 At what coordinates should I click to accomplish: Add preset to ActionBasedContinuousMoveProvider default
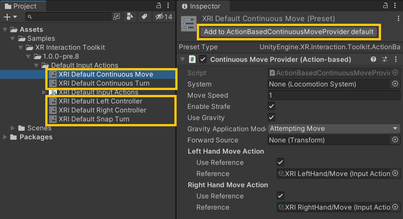[x=289, y=32]
